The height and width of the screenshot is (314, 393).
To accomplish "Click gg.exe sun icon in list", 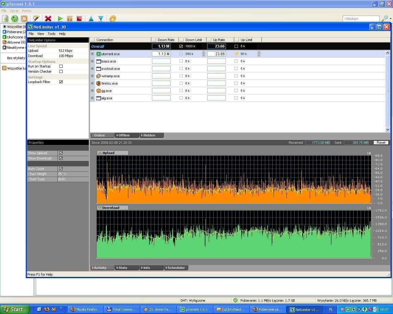I will point(99,91).
